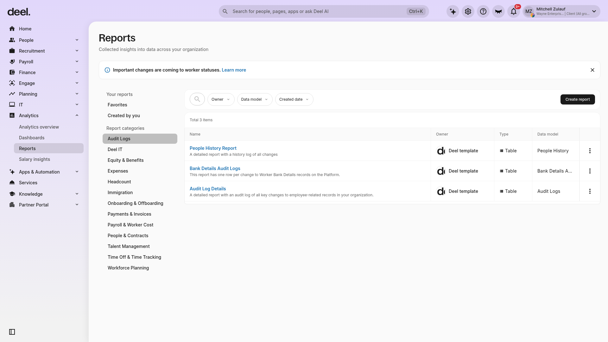Screen dimensions: 608x342
Task: Open Bank Details Audit Logs report
Action: click(x=215, y=168)
